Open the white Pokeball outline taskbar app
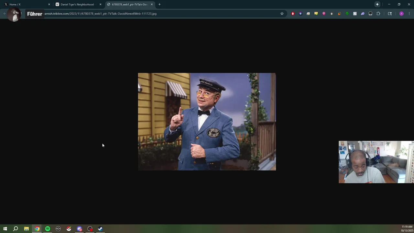 pos(58,229)
